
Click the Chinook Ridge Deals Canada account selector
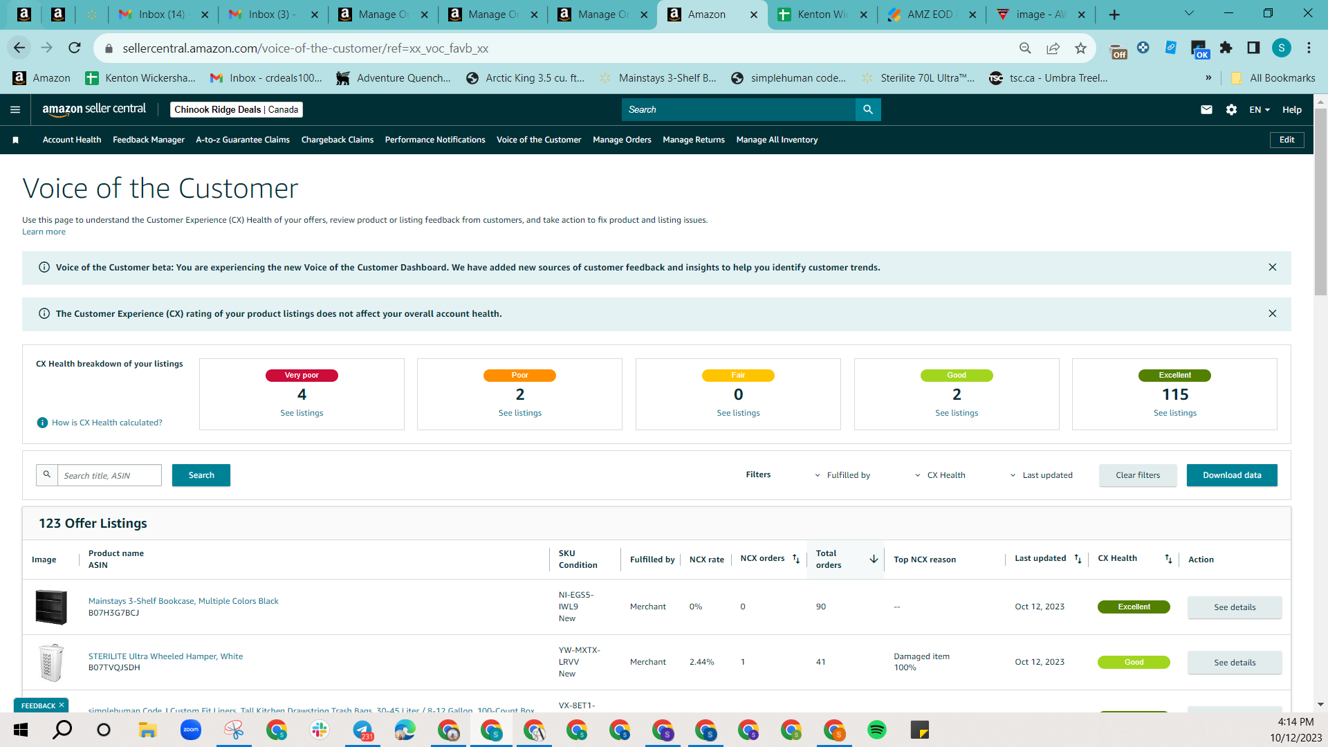(x=237, y=109)
